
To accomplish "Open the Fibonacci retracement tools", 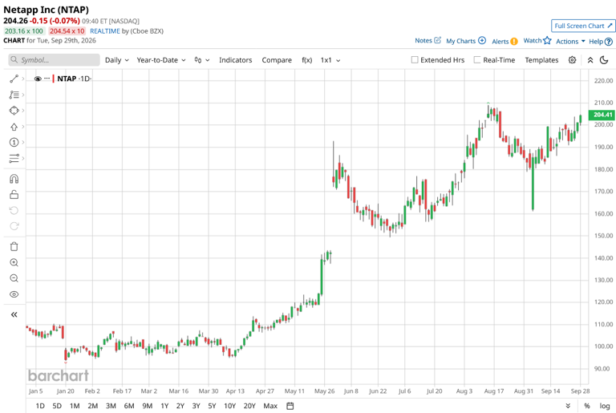I will (14, 95).
